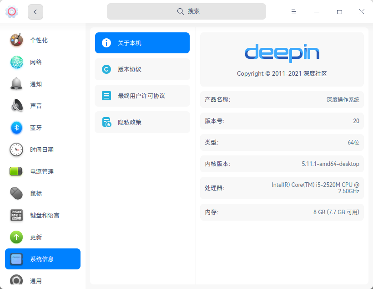Open the Notification (通知) bell icon

[16, 84]
